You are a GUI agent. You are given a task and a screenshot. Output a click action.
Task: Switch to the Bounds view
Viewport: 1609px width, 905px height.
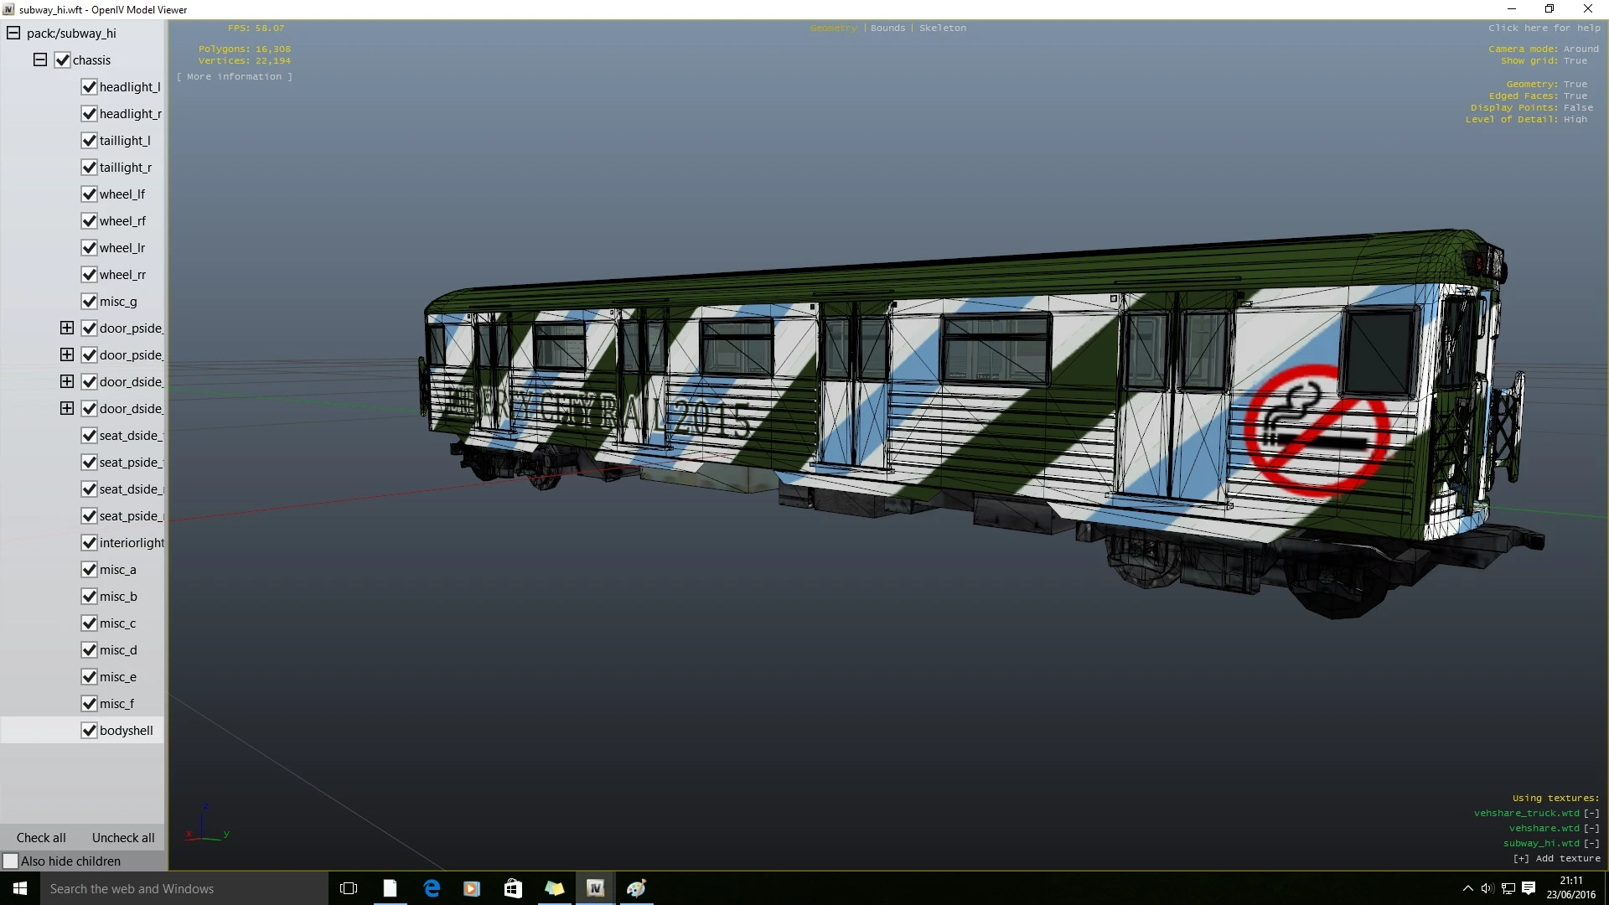[x=887, y=28]
